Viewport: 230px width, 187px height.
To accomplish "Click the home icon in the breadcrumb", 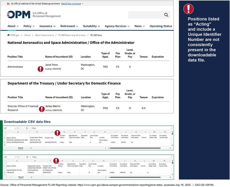I will 8,35.
